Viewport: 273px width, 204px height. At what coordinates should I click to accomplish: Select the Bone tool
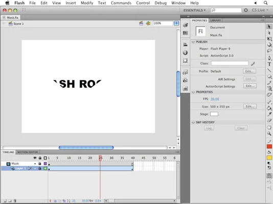pos(269,102)
